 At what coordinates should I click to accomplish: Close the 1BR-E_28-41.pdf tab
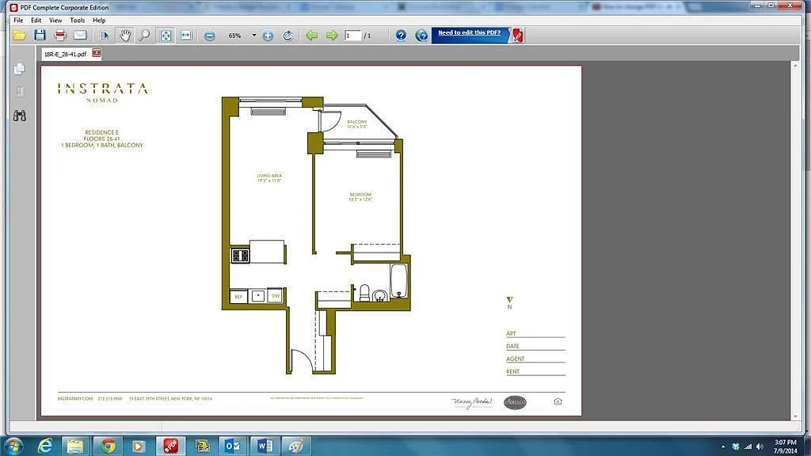click(x=97, y=53)
